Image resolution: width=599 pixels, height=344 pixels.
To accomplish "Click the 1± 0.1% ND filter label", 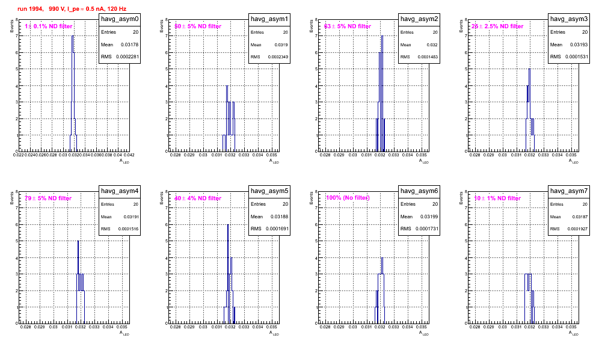I will tap(49, 26).
